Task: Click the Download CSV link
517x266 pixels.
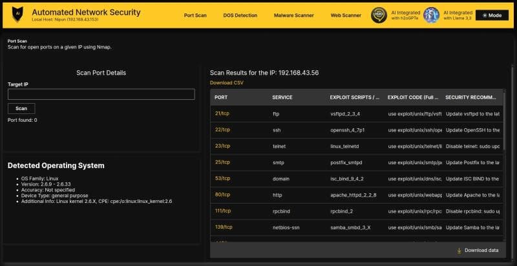Action: coord(227,83)
